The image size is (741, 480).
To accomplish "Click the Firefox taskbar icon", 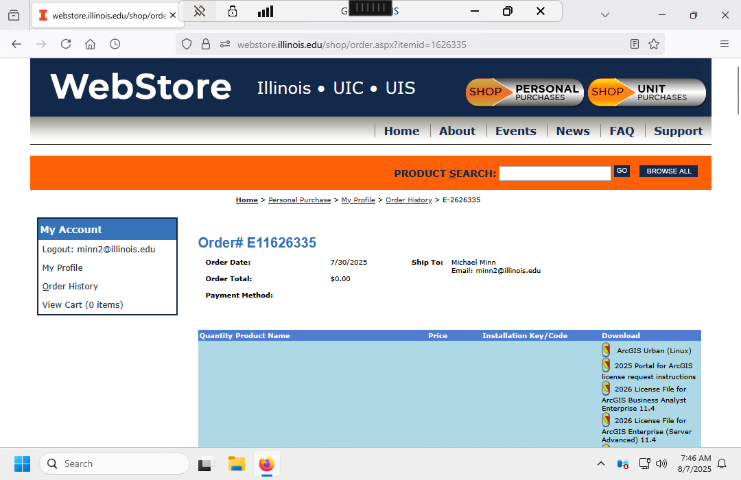I will point(266,464).
